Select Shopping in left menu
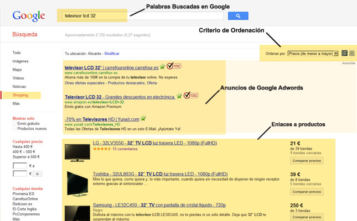The image size is (357, 221). click(20, 95)
